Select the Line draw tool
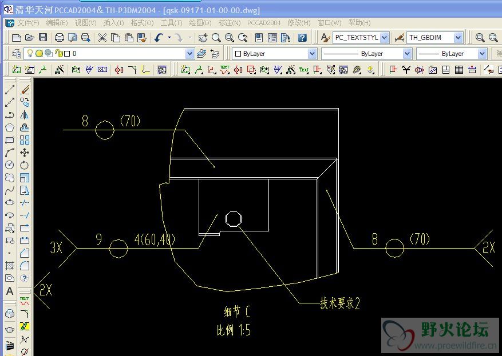This screenshot has width=502, height=356. tap(10, 90)
